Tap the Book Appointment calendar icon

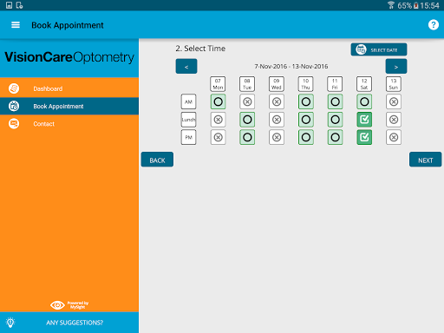pos(14,106)
